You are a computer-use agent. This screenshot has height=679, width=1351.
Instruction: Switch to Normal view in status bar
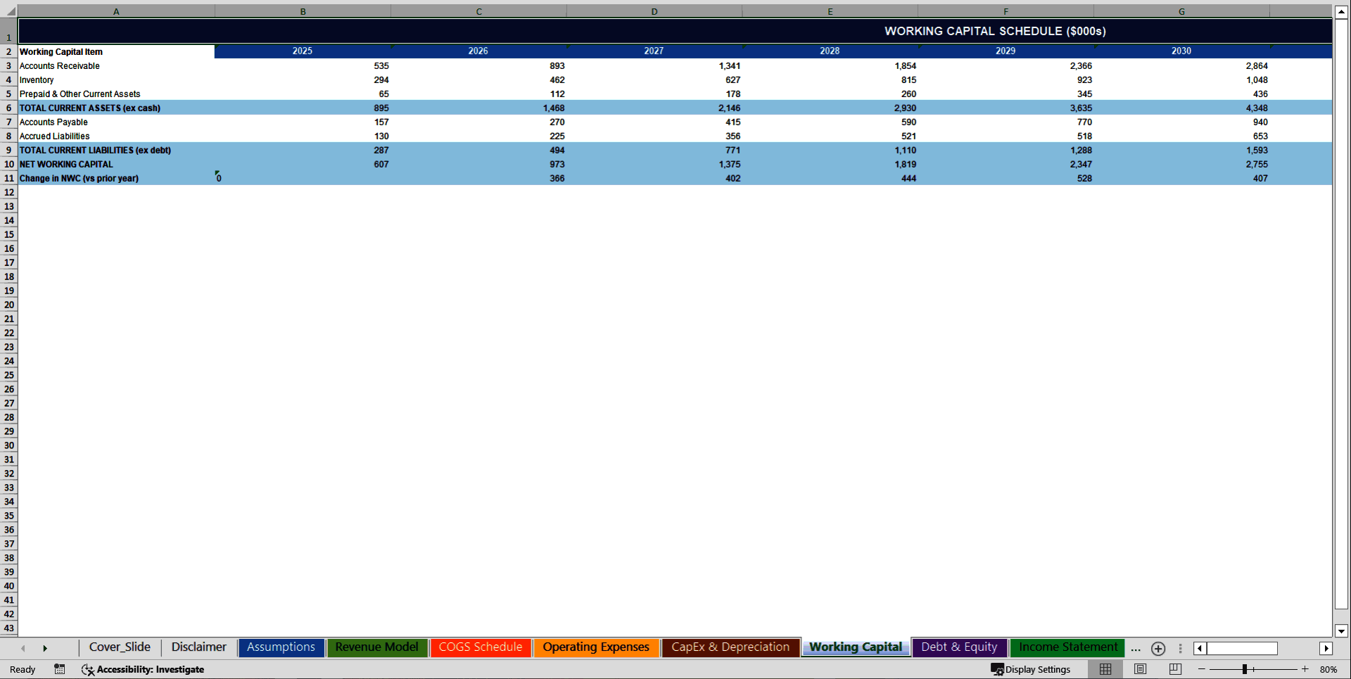[1105, 669]
